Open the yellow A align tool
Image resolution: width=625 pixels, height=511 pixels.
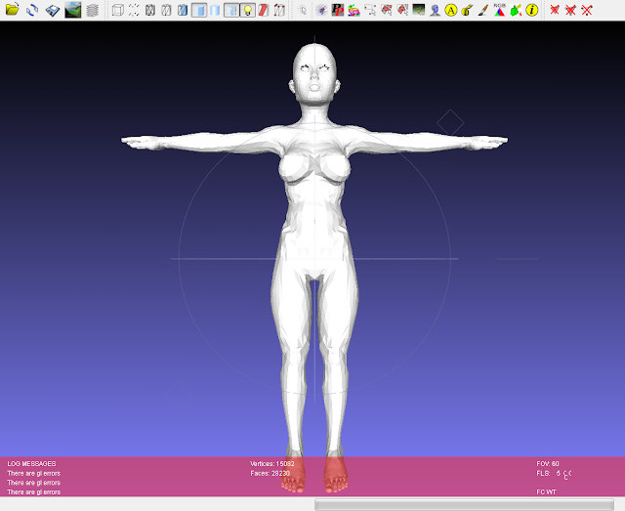pos(451,10)
